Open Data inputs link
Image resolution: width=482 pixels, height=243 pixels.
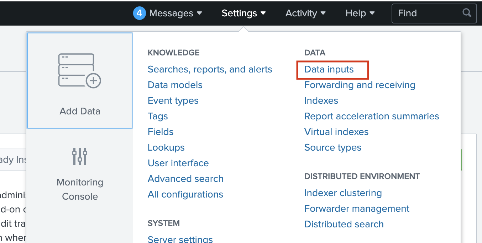(329, 69)
